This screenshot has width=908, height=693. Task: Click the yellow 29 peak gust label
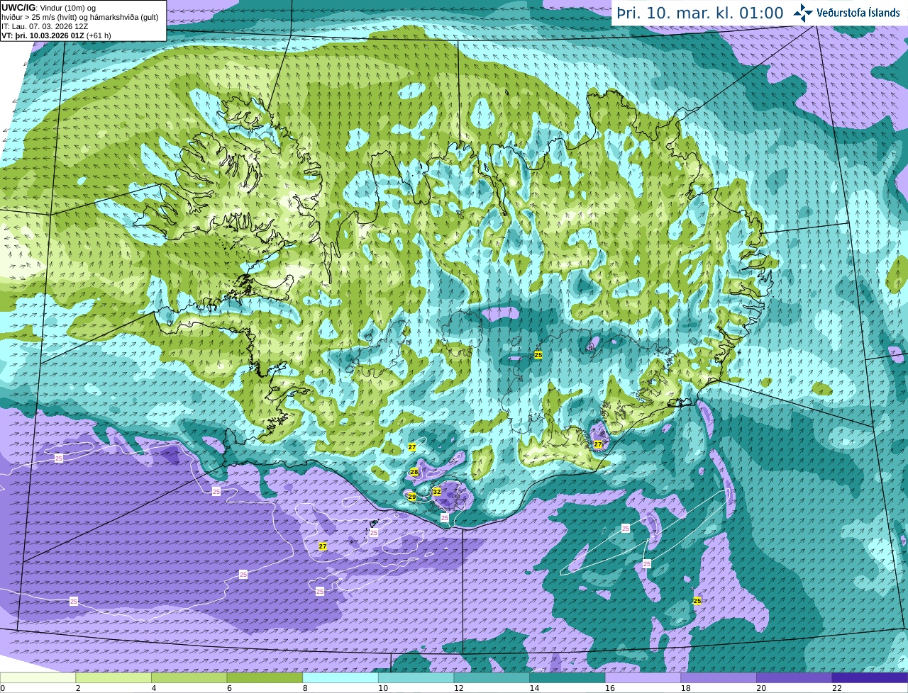[x=412, y=497]
